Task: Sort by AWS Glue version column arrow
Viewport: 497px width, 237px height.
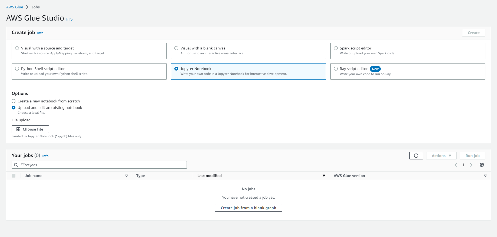Action: click(485, 176)
